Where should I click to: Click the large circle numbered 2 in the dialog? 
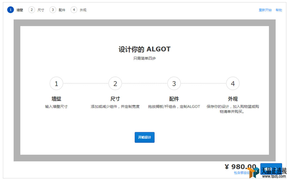click(115, 83)
